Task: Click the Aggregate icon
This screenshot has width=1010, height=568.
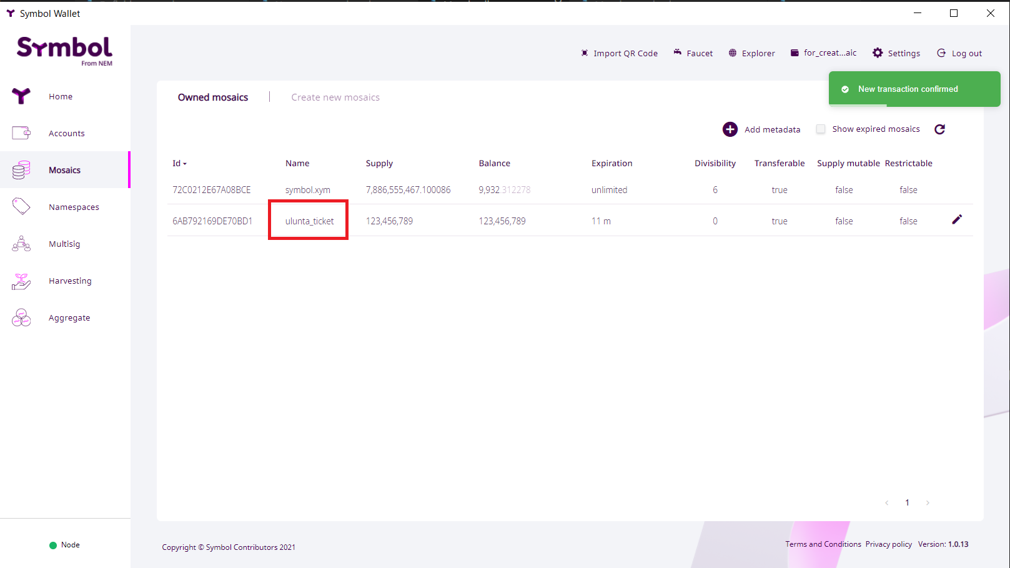Action: point(21,317)
